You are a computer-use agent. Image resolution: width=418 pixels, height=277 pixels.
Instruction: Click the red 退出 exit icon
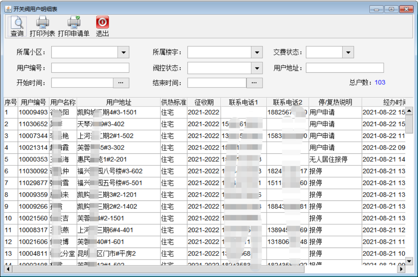[102, 23]
